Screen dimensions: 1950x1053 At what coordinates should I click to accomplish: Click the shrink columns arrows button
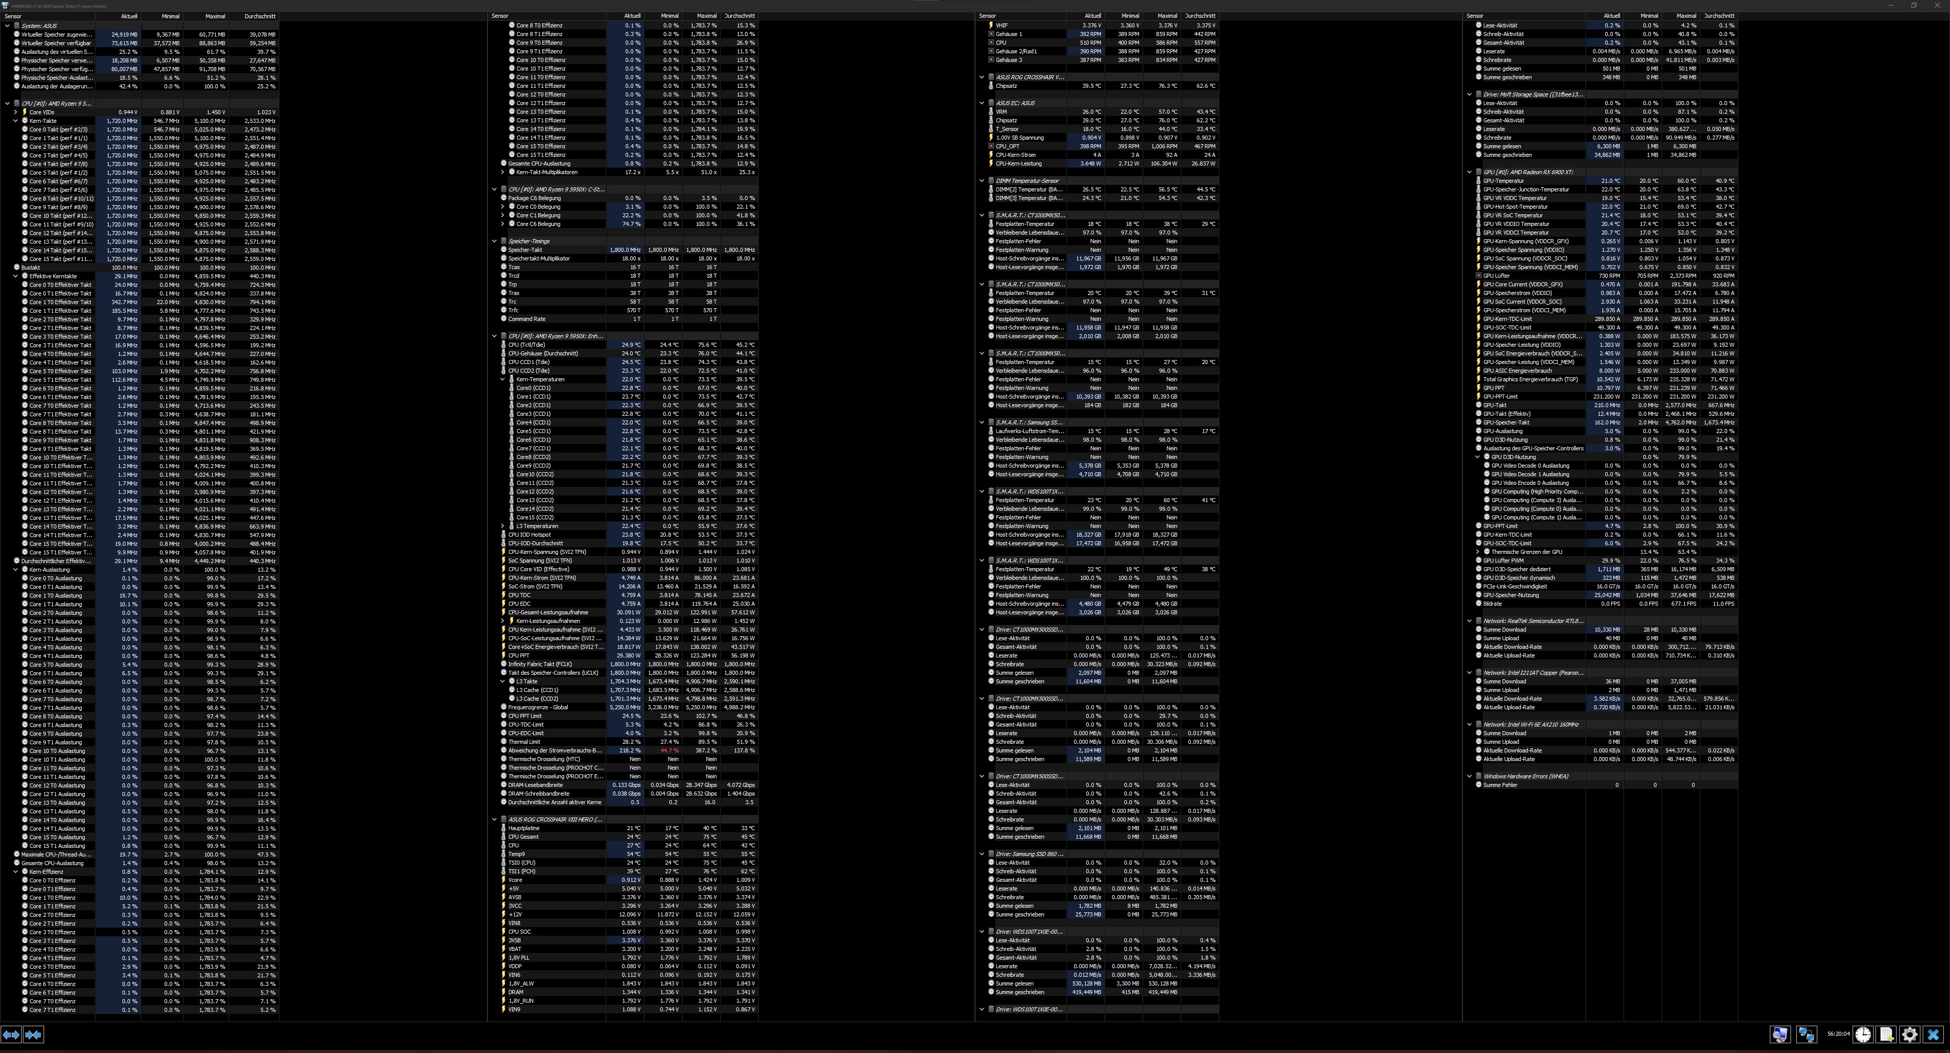[x=34, y=1034]
